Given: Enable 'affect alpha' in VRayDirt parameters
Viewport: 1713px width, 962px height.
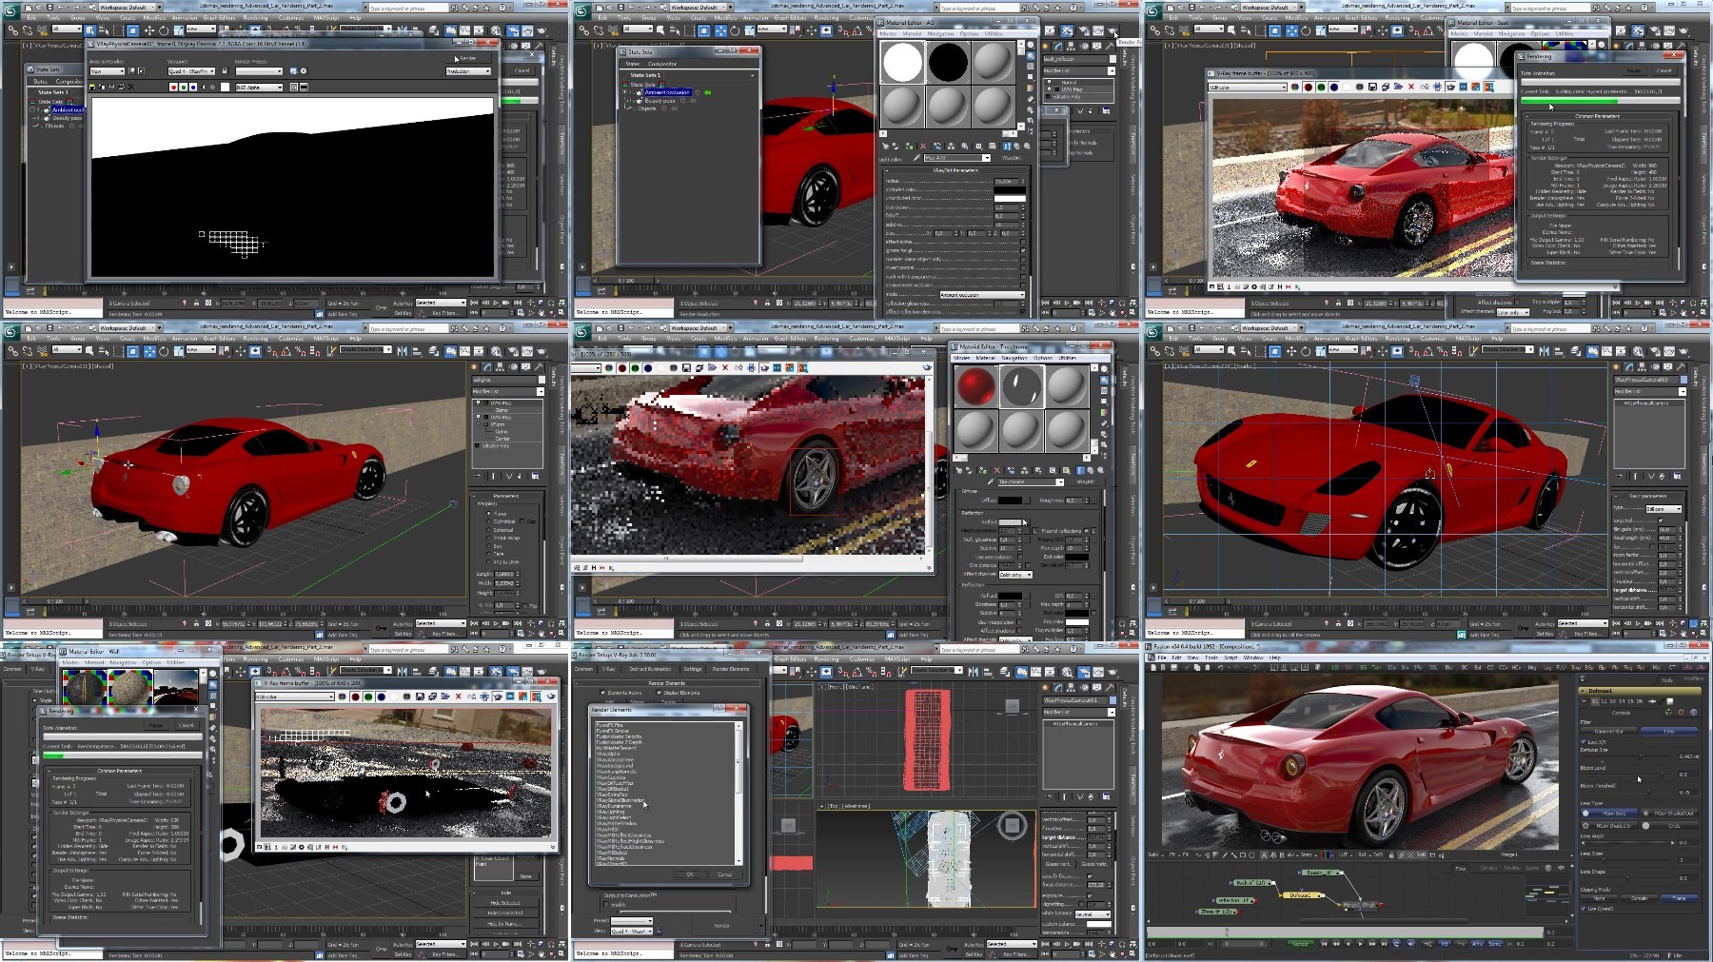Looking at the screenshot, I should 1023,242.
